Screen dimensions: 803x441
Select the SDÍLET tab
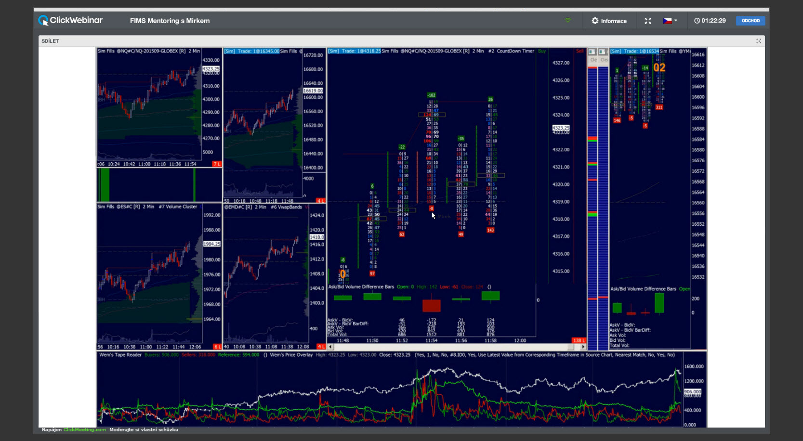coord(50,41)
